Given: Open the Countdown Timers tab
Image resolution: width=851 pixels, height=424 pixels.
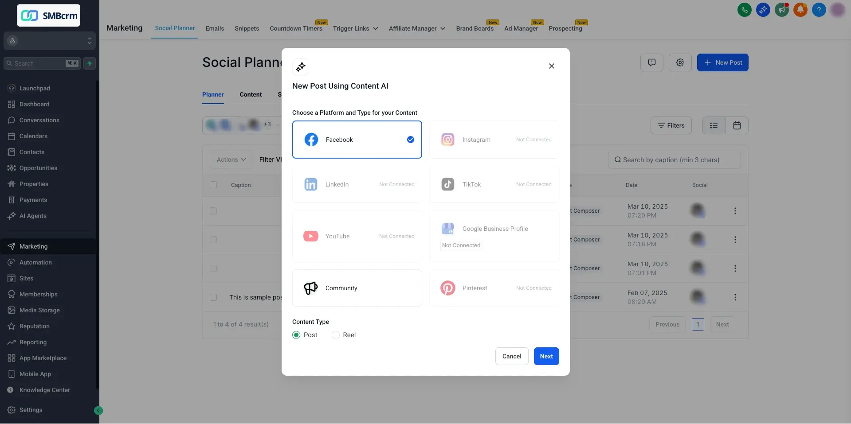Looking at the screenshot, I should pyautogui.click(x=296, y=28).
